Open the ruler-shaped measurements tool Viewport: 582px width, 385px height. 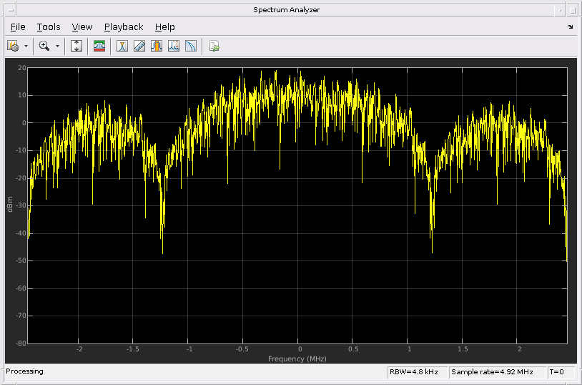139,46
